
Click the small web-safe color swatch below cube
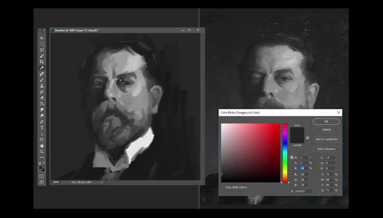308,141
